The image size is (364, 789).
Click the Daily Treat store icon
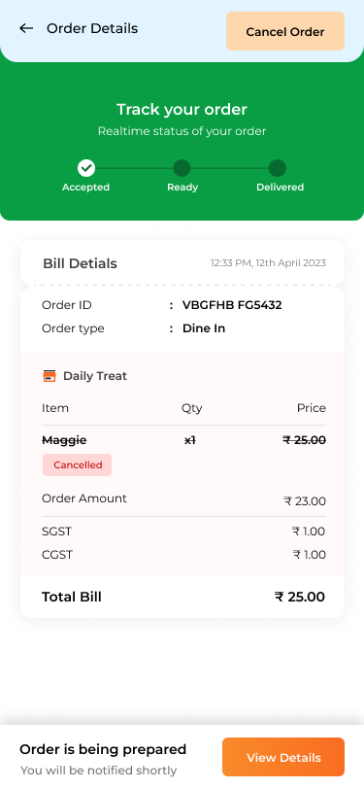[50, 376]
